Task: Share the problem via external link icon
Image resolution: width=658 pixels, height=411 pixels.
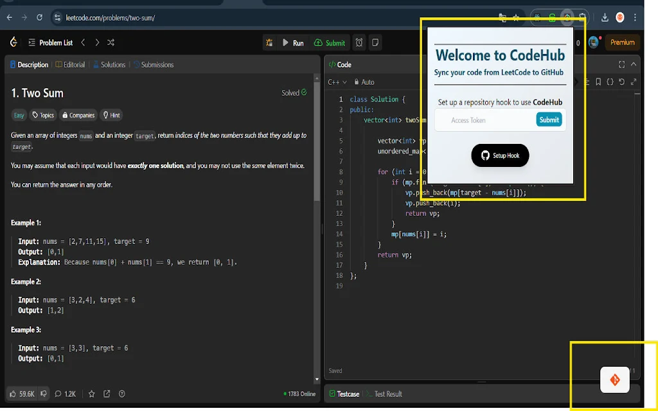Action: coord(107,394)
